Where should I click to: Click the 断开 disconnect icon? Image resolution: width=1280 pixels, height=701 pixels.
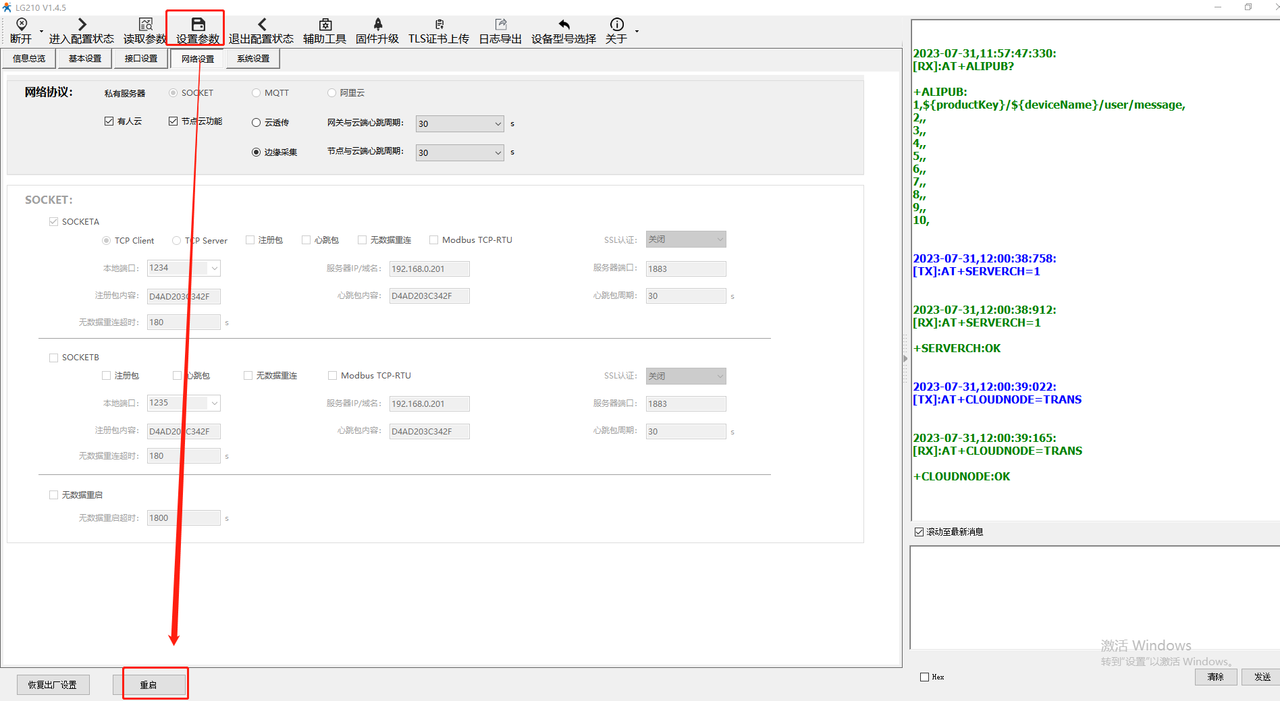[x=21, y=24]
